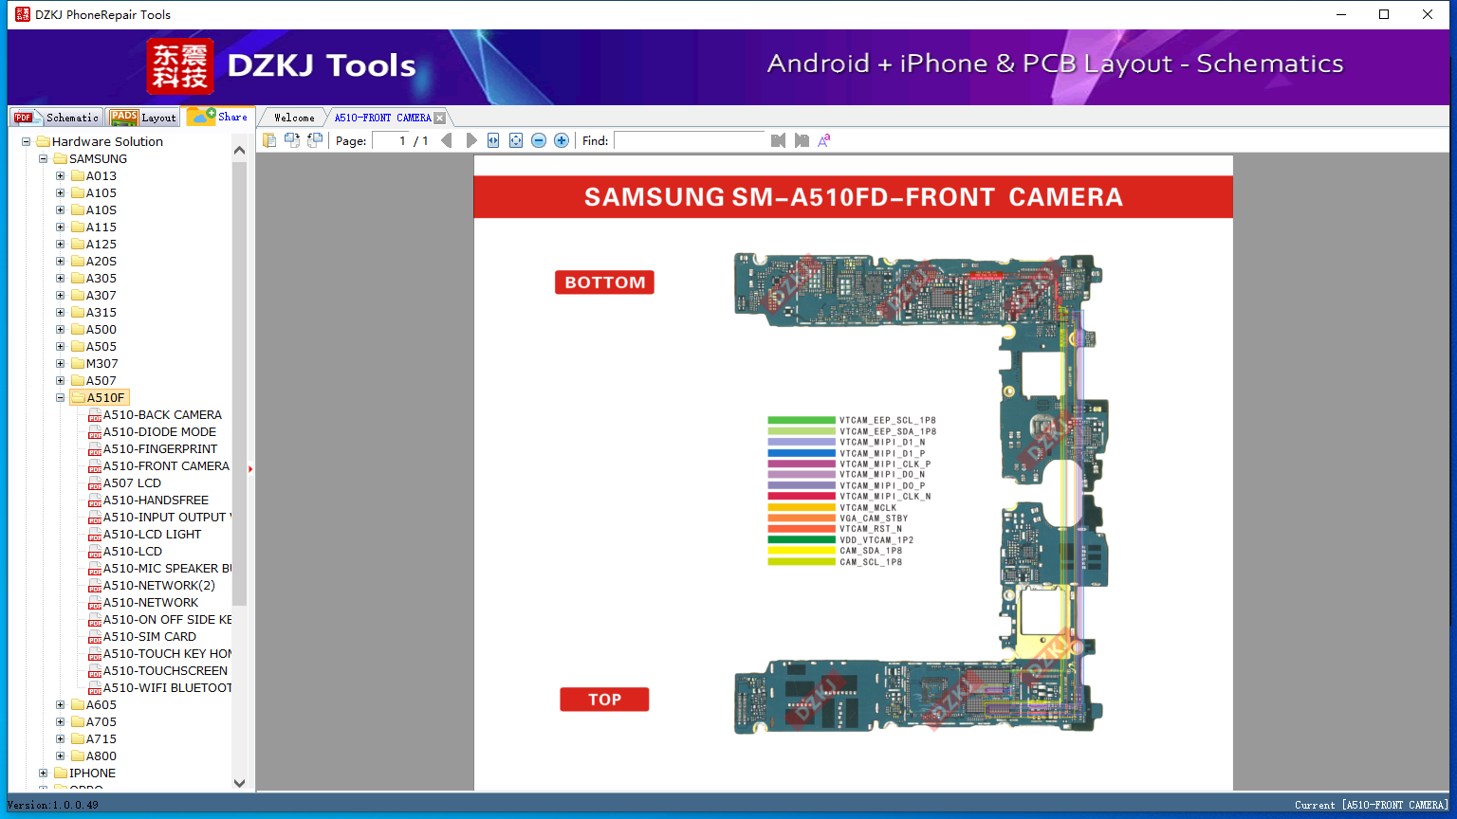This screenshot has height=819, width=1457.
Task: Click the copy document toolbar icon
Action: pyautogui.click(x=269, y=140)
